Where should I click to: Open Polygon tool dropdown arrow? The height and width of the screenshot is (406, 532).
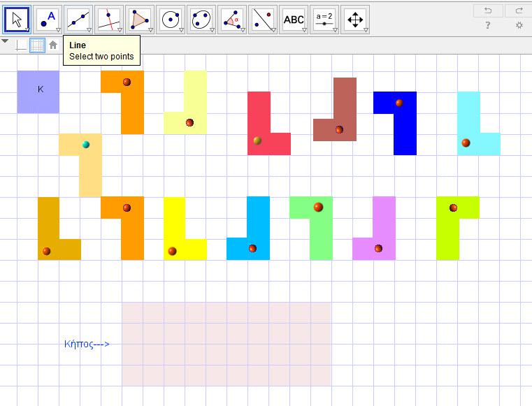coord(150,30)
